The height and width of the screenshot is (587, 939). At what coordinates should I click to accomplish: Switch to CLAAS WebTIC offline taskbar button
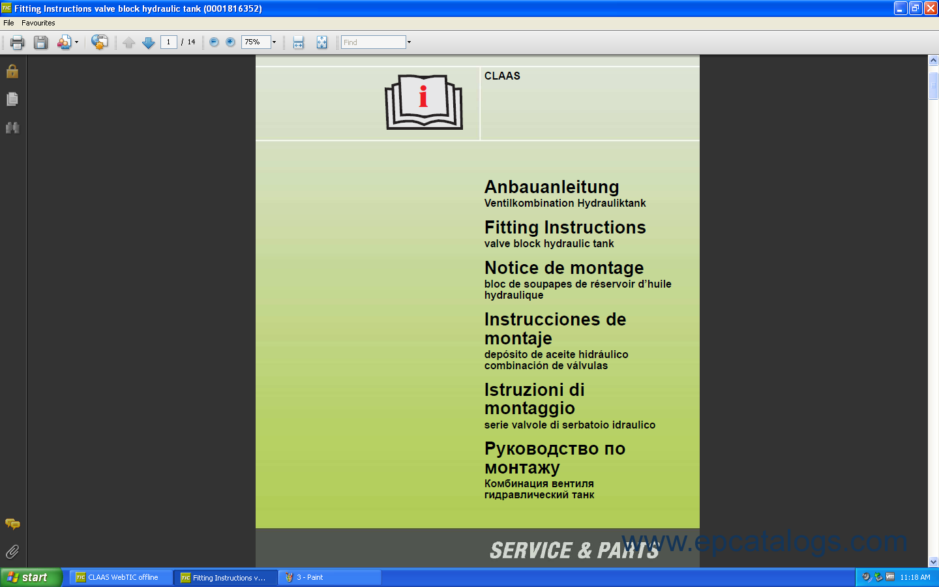[121, 577]
